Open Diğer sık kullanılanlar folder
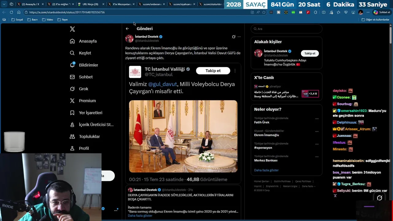 point(375,20)
